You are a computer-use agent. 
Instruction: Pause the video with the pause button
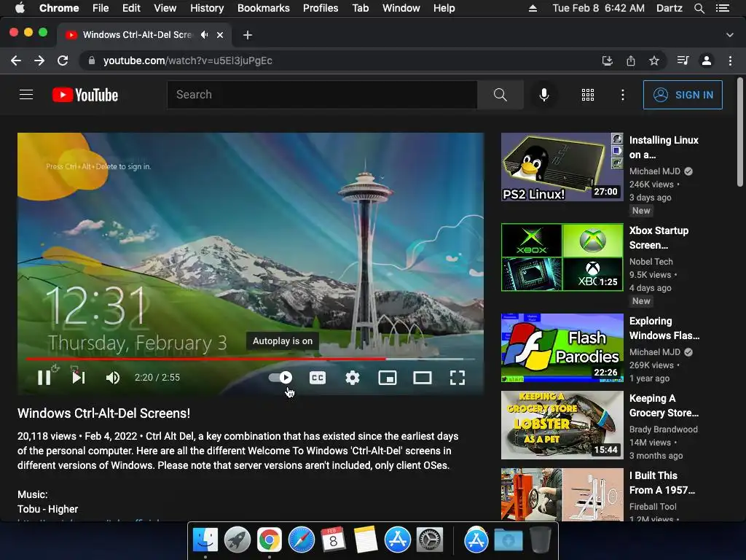coord(44,378)
